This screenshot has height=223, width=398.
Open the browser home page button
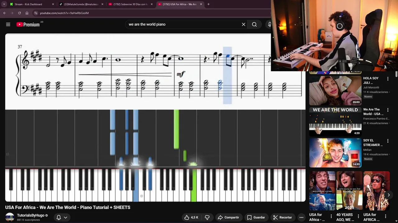(x=27, y=13)
